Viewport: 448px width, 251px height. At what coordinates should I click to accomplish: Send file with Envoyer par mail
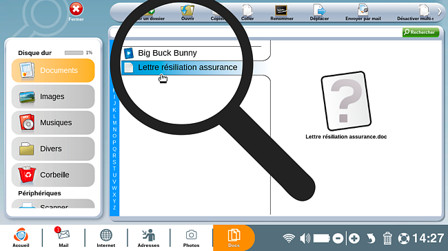(x=363, y=12)
